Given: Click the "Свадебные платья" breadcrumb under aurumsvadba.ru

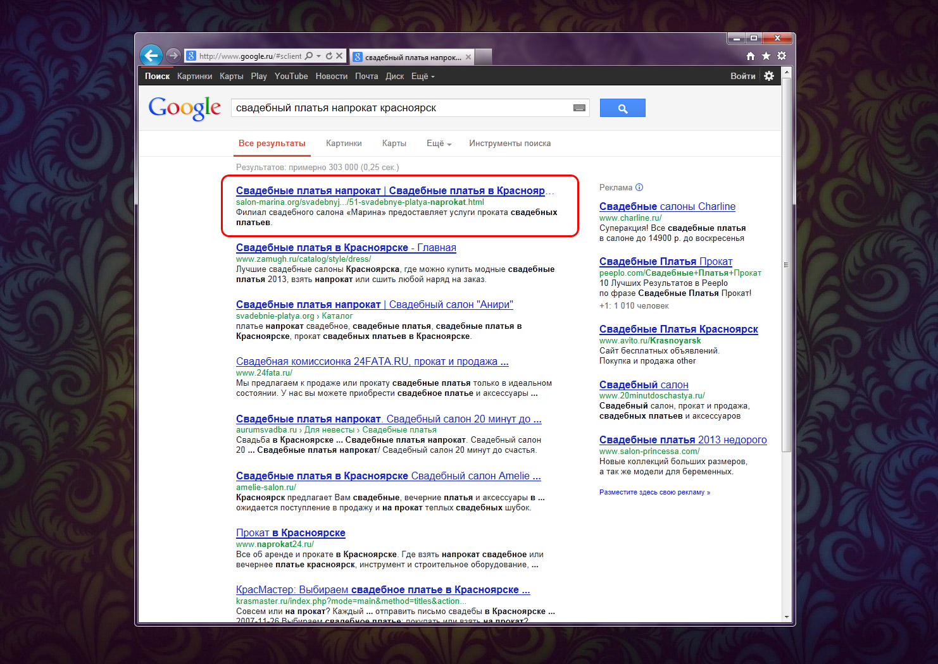Looking at the screenshot, I should pos(399,430).
